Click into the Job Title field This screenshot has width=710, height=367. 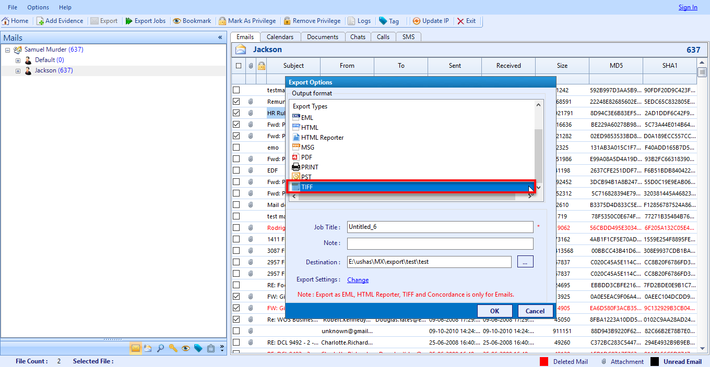440,227
